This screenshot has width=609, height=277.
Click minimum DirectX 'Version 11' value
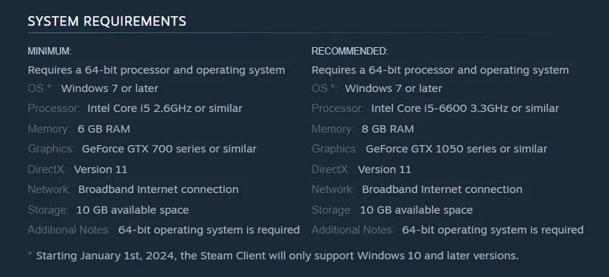click(x=100, y=169)
